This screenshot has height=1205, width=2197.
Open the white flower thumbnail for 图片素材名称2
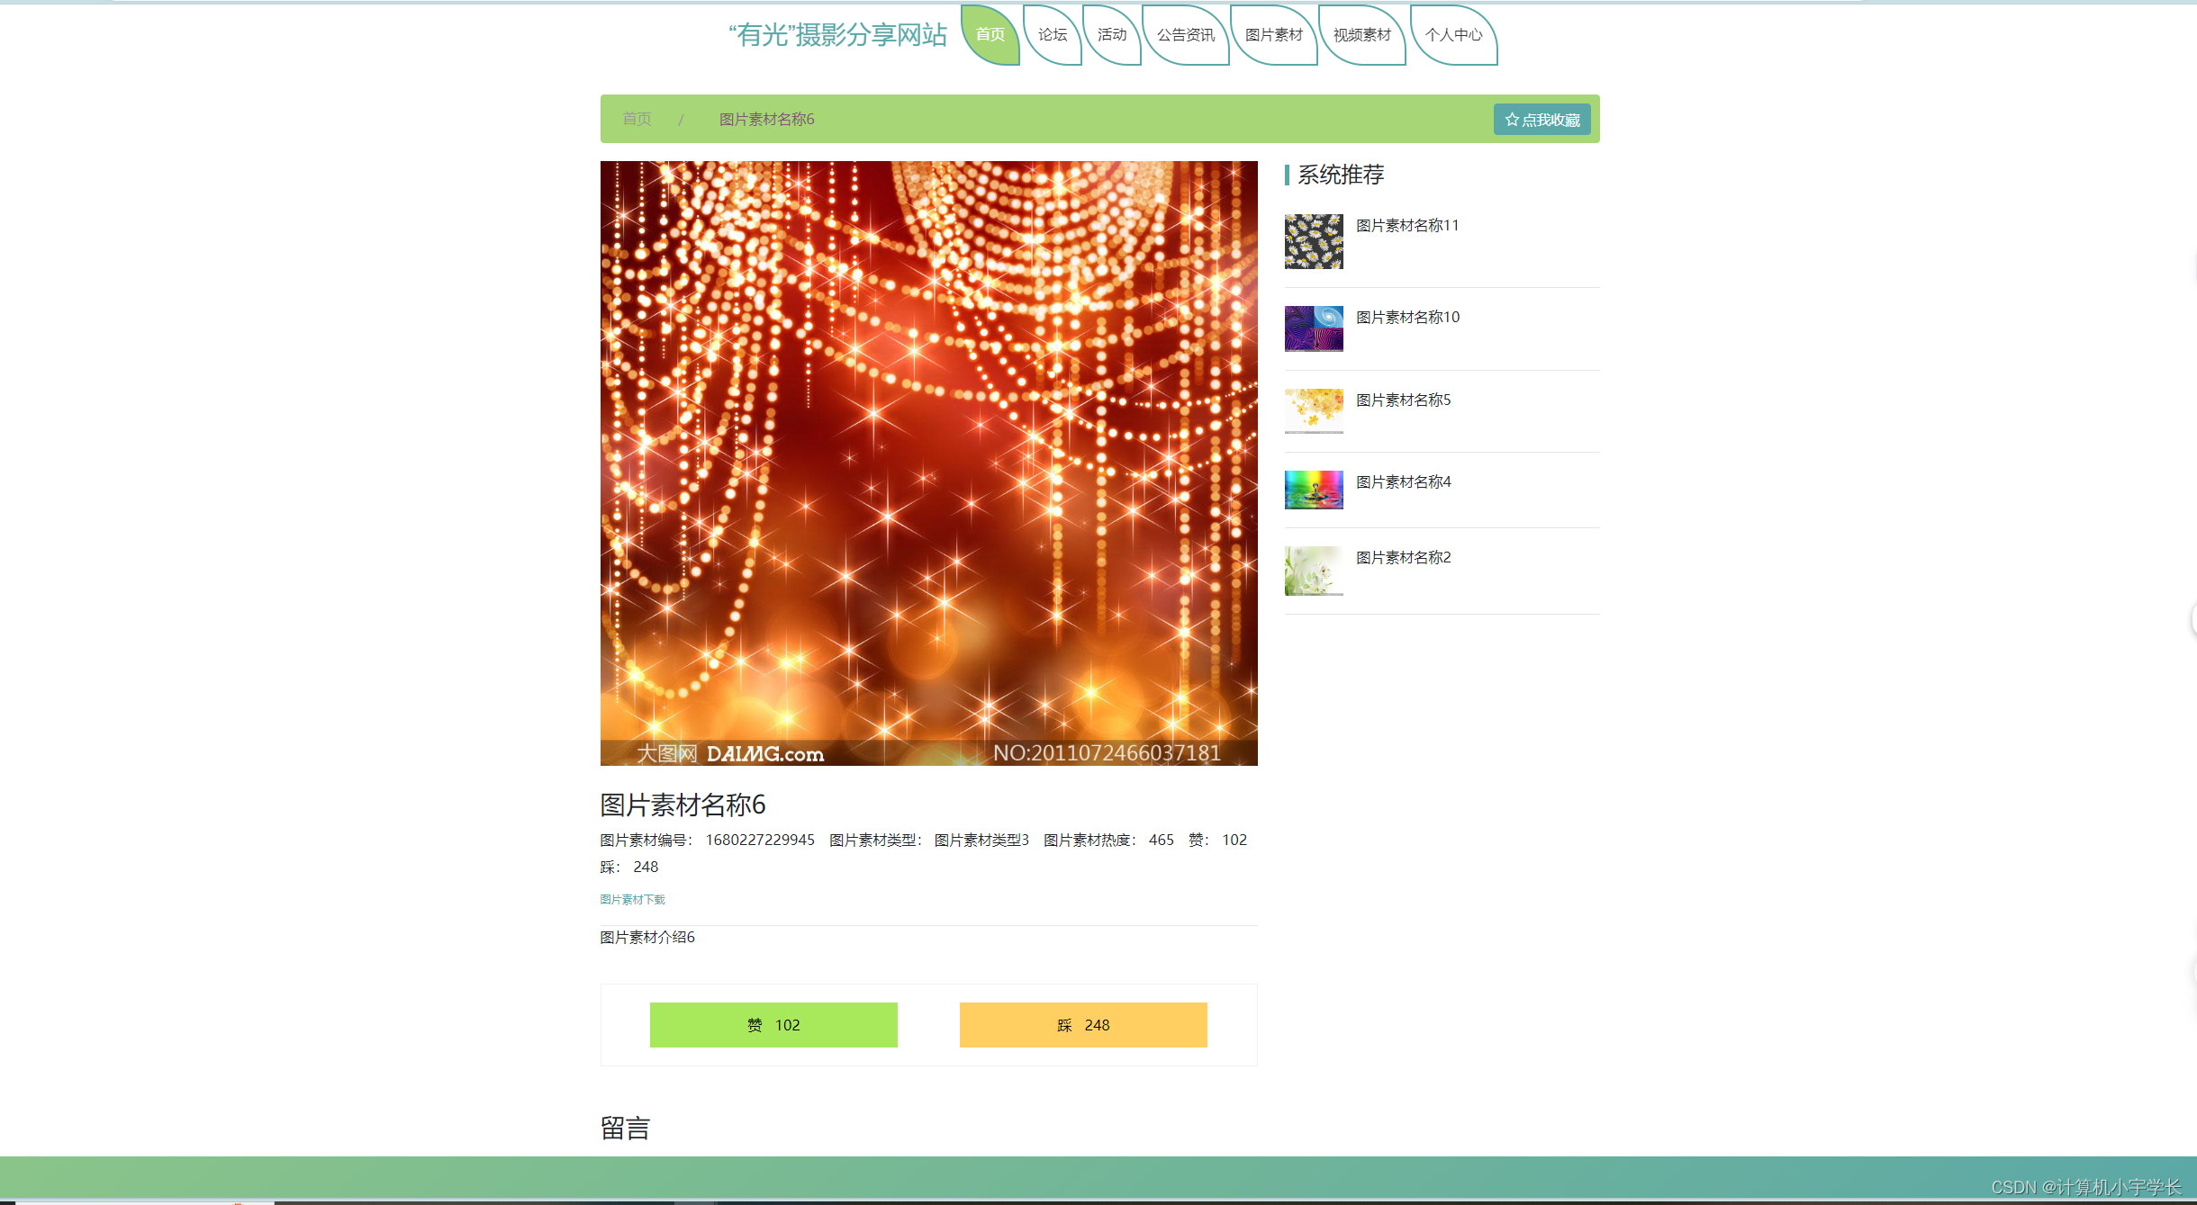[1313, 571]
